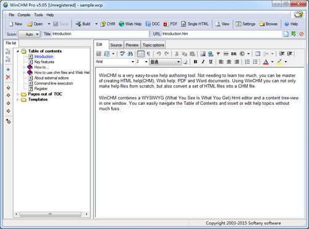Open the Compile menu

tap(24, 15)
